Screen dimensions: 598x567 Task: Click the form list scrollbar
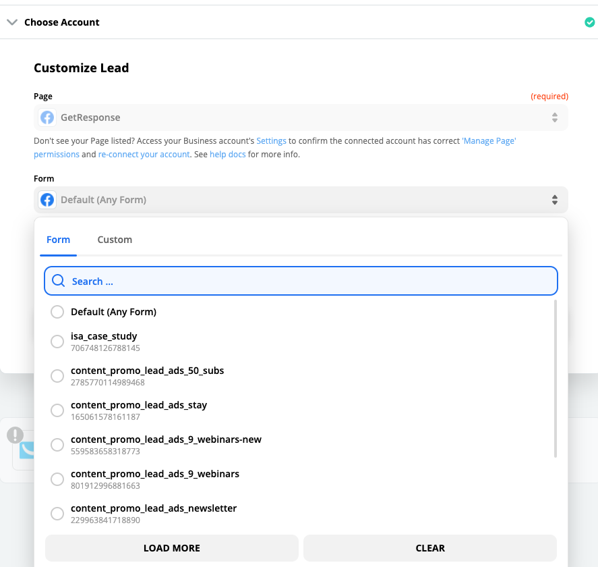[556, 379]
